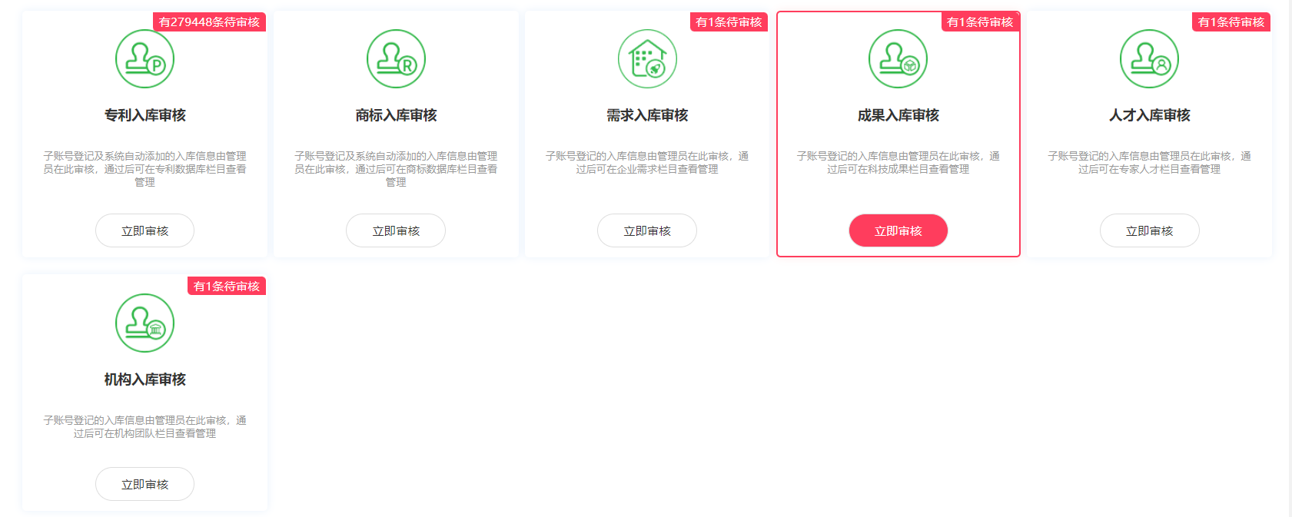Screen dimensions: 1292x517
Task: Click the pending badge on the 机构入库审核 card
Action: point(227,287)
